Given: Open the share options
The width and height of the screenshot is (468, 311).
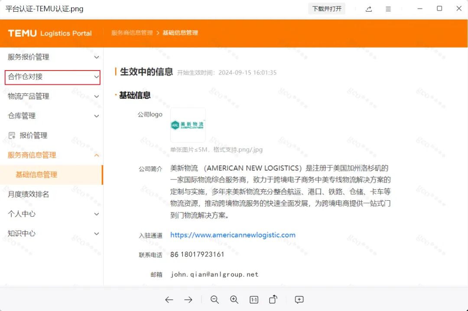Looking at the screenshot, I should coord(369,9).
